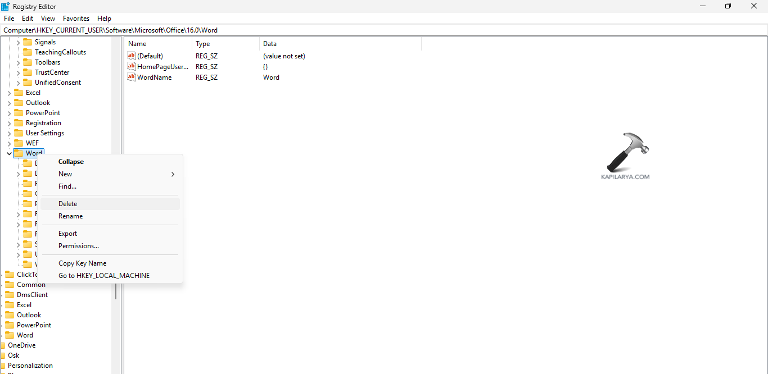Viewport: 768px width, 374px height.
Task: Click the Registry Editor app icon in title bar
Action: point(6,6)
